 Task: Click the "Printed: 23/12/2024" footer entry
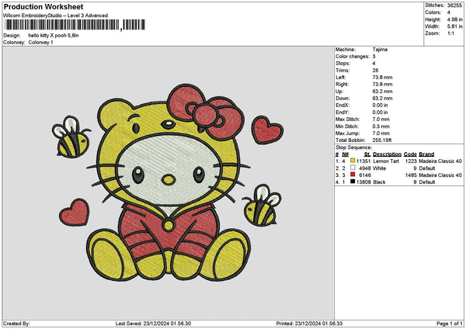(309, 324)
